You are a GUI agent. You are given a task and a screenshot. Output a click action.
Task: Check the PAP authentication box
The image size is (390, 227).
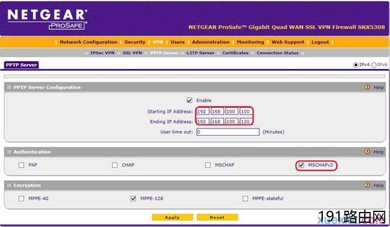tap(22, 165)
